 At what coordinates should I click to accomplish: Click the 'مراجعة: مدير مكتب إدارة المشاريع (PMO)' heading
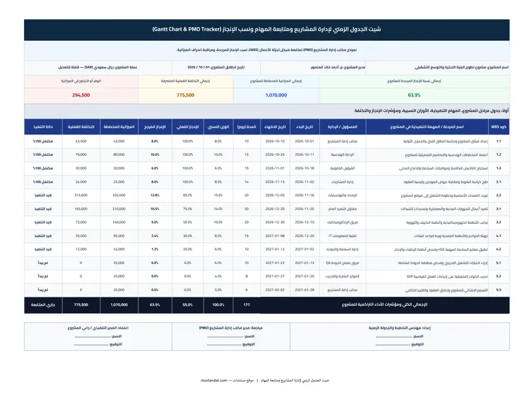click(230, 328)
